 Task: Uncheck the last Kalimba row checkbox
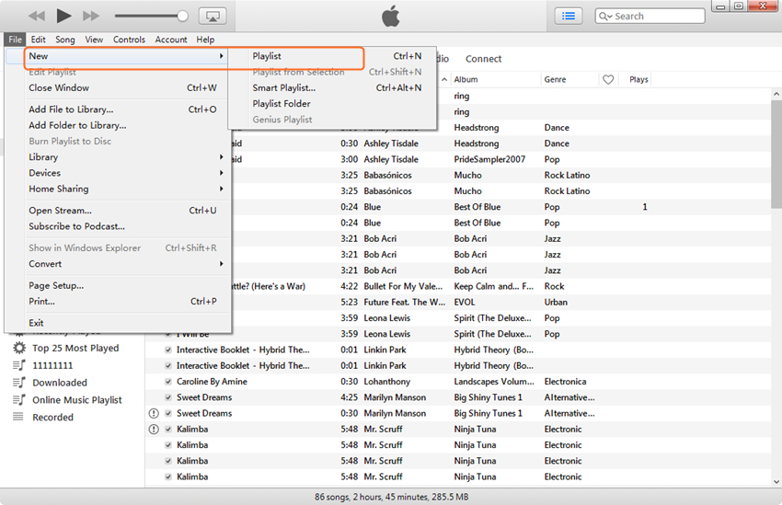click(168, 477)
